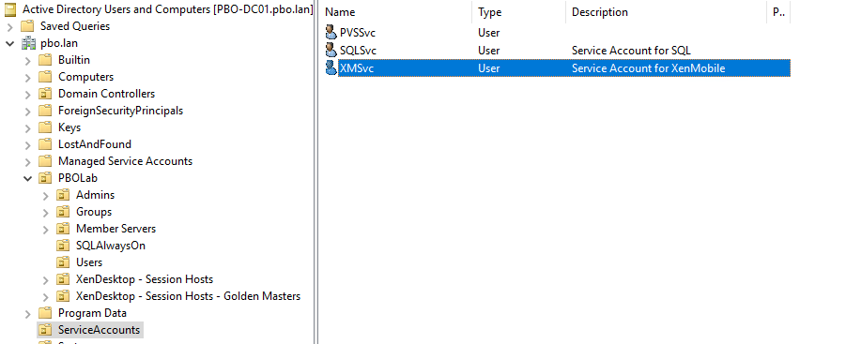The image size is (846, 344).
Task: Select the PVSSvc user account icon
Action: [331, 32]
